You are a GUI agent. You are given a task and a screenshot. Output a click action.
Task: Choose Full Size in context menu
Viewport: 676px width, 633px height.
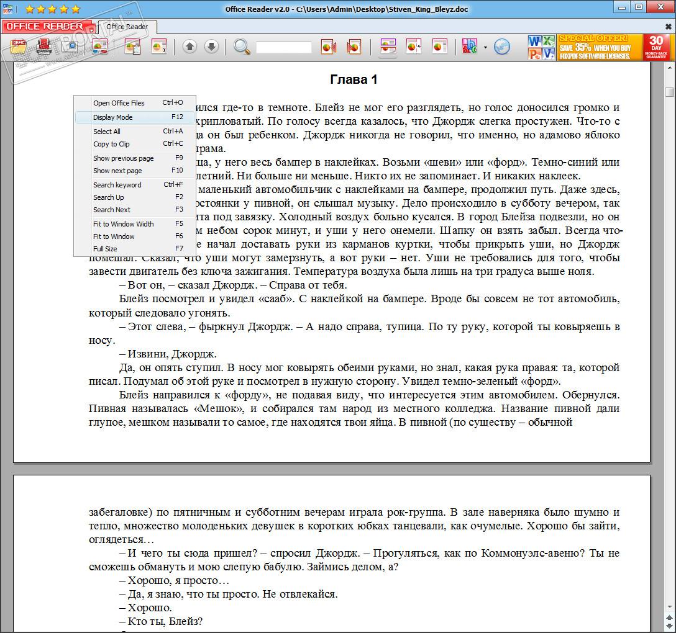point(135,249)
